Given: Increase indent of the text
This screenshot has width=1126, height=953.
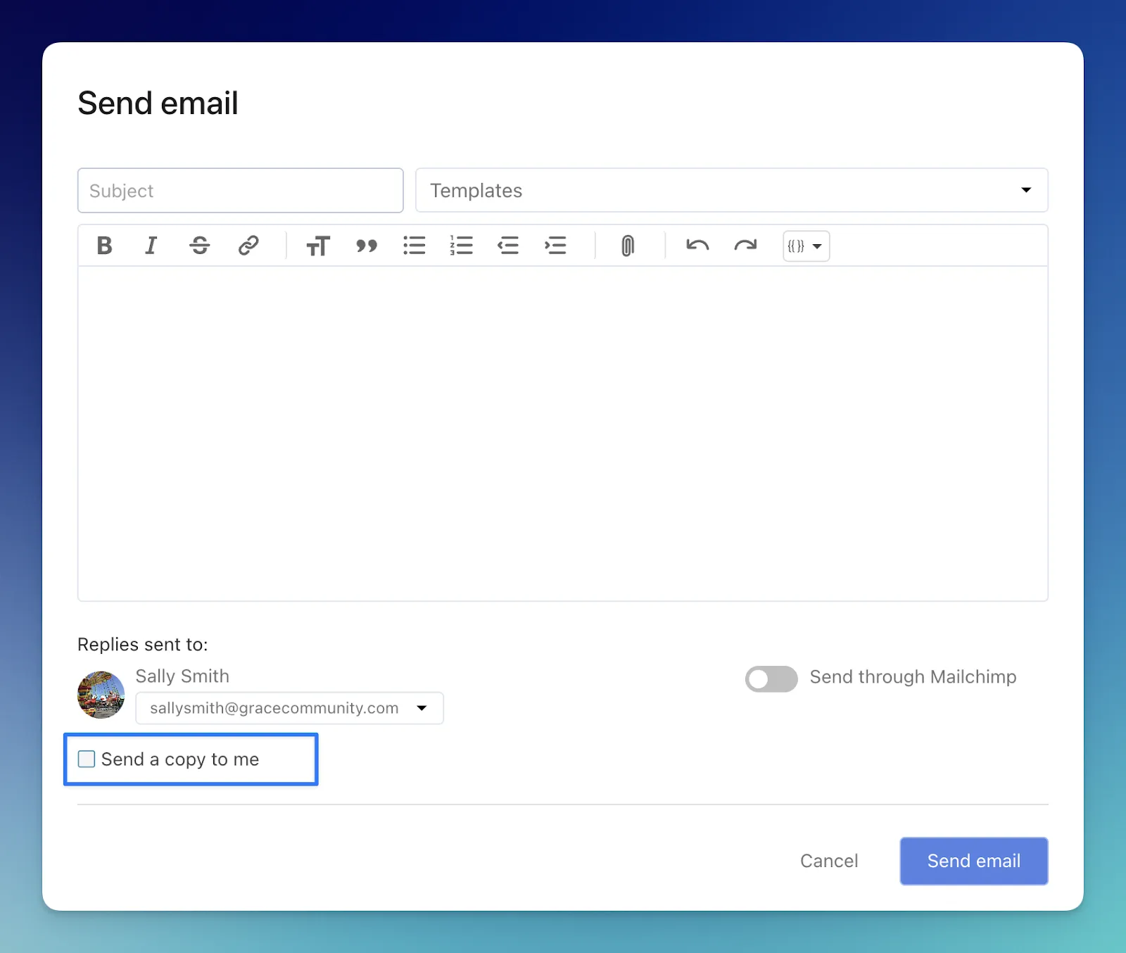Looking at the screenshot, I should click(555, 246).
